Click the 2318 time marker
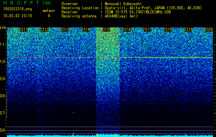 click(168, 29)
